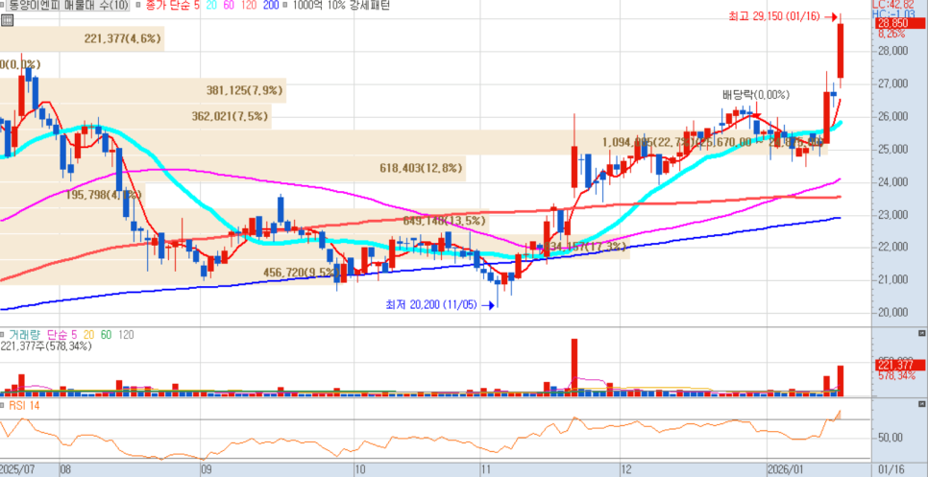Click the 2025/07 date axis label

click(17, 470)
